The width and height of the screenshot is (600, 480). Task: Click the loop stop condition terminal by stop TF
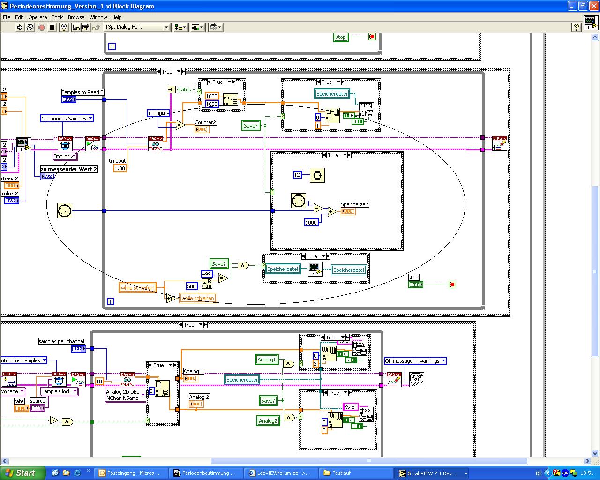[x=452, y=285]
